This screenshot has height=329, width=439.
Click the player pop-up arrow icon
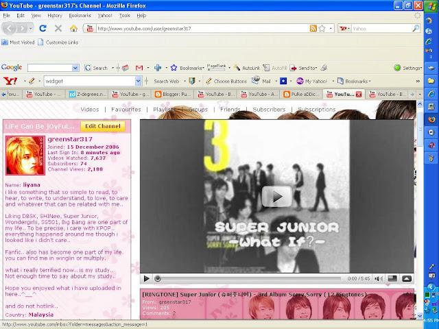(407, 279)
